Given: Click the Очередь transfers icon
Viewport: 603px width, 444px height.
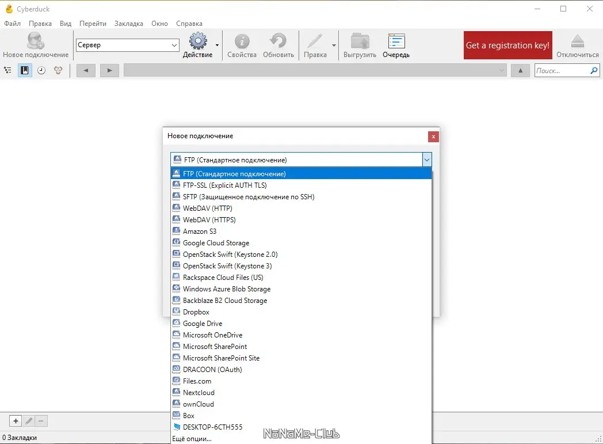Looking at the screenshot, I should [396, 45].
